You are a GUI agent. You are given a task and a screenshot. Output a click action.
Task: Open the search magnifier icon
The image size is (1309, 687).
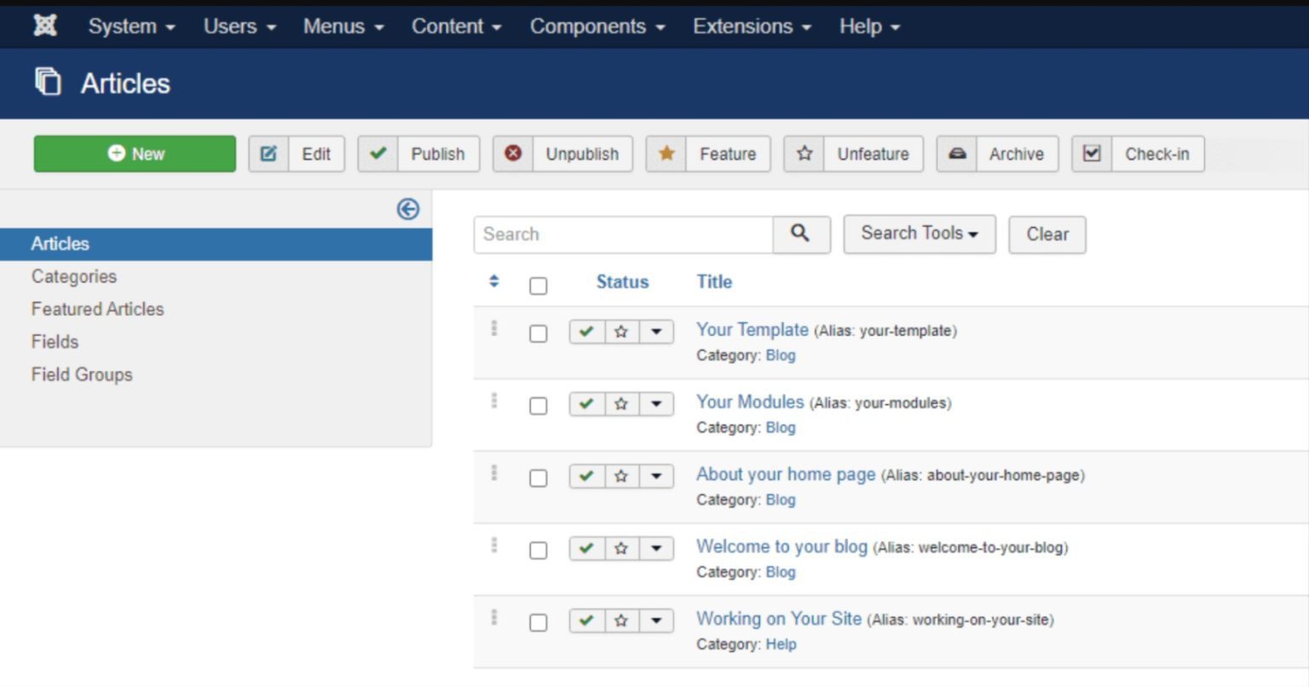tap(800, 234)
